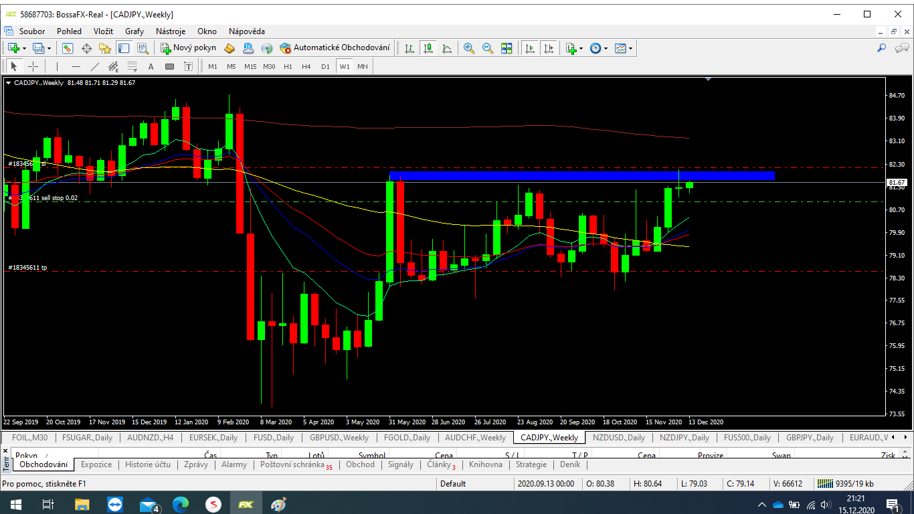Toggle chart shift
The image size is (914, 514).
coord(549,48)
